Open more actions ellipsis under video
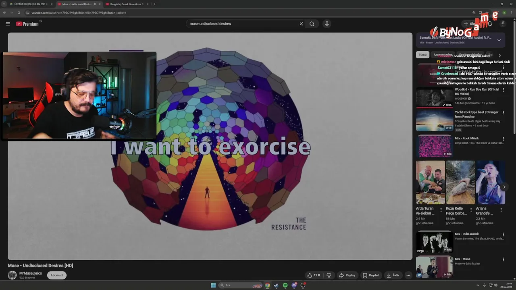 pos(408,275)
